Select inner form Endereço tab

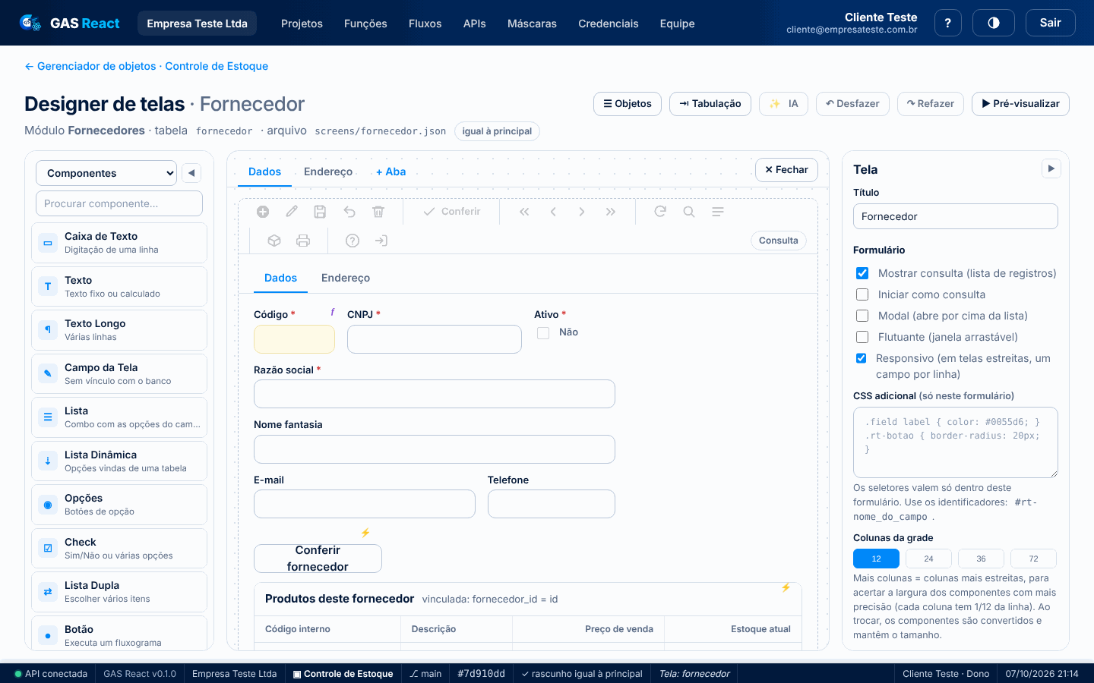[346, 278]
